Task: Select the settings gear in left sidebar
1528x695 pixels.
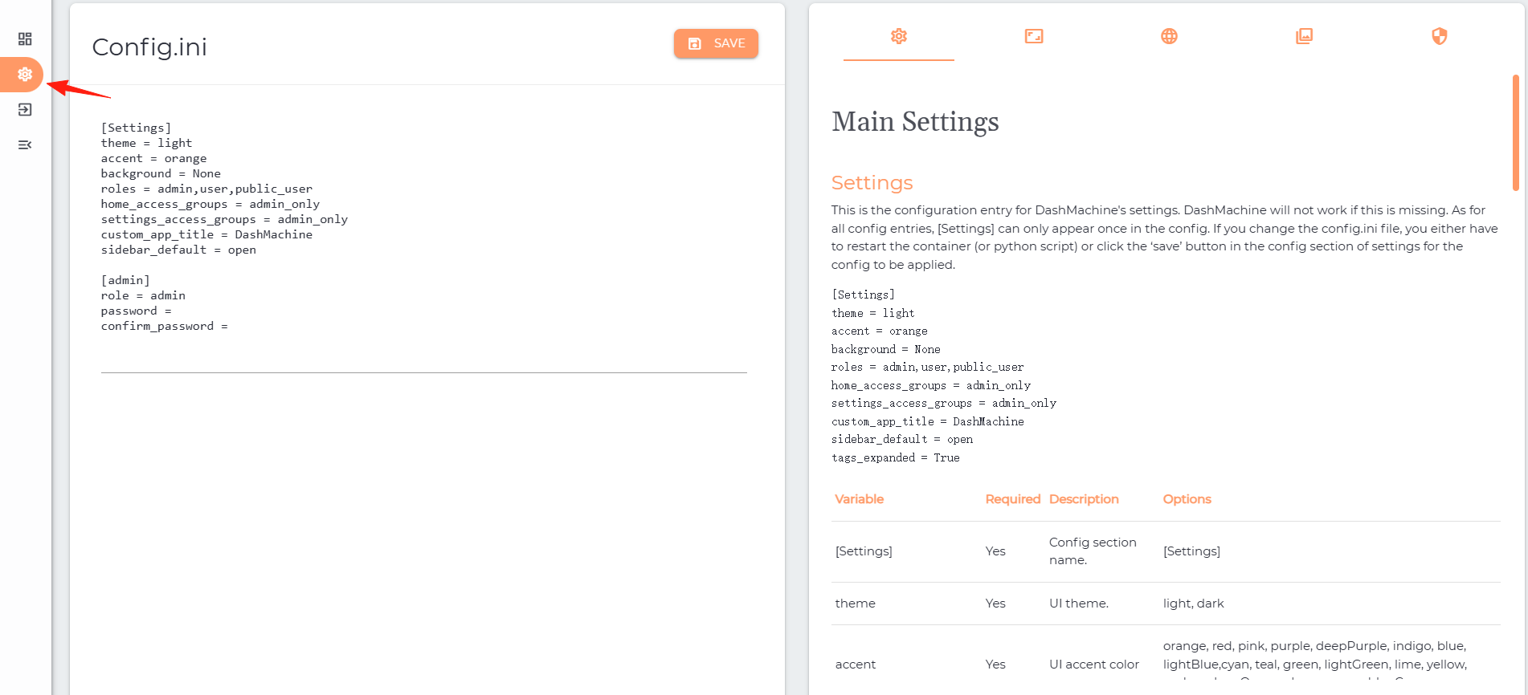Action: [x=25, y=75]
